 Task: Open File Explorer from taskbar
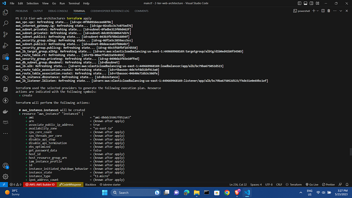click(x=196, y=193)
